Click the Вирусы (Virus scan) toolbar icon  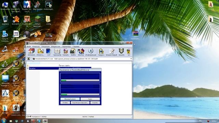tap(101, 52)
